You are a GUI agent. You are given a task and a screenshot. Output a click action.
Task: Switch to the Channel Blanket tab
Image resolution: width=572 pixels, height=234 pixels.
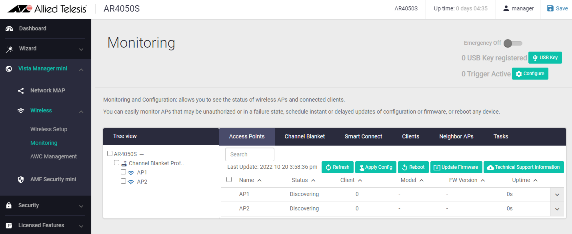pyautogui.click(x=304, y=137)
